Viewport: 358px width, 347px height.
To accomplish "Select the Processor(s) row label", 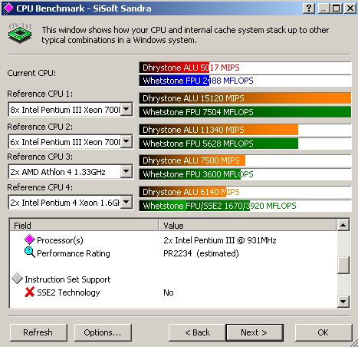I will 60,240.
